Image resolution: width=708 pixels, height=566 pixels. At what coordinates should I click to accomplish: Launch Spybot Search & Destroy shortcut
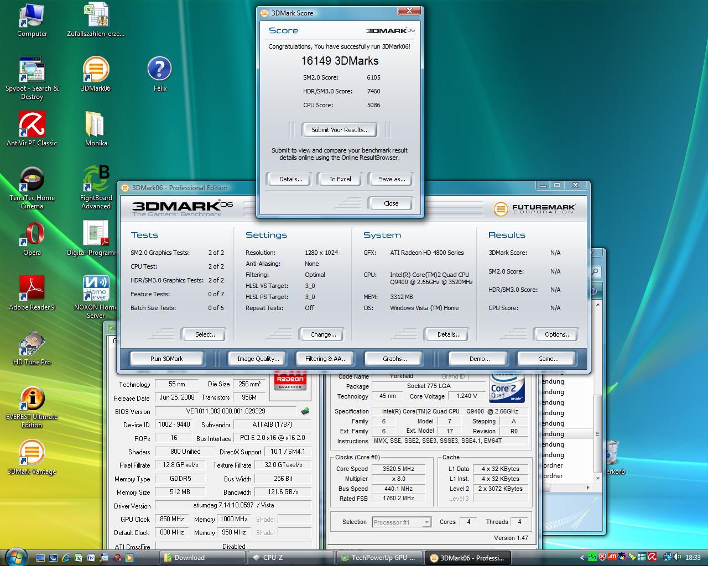pyautogui.click(x=32, y=78)
